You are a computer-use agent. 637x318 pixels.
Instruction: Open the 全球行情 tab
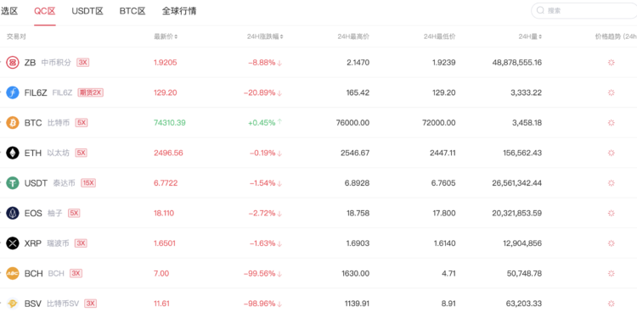tap(179, 11)
